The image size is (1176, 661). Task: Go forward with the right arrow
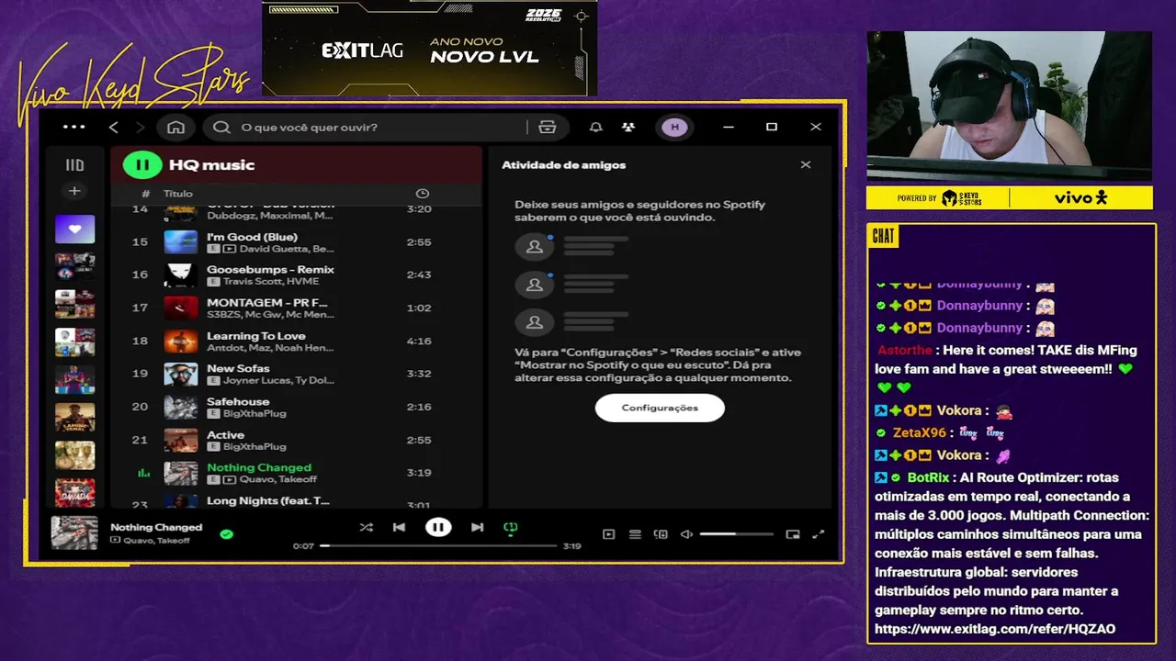[x=140, y=128]
